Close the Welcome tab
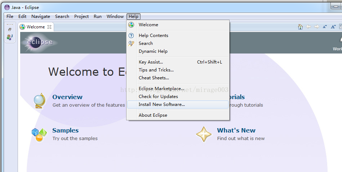This screenshot has height=172, width=342. coord(49,27)
